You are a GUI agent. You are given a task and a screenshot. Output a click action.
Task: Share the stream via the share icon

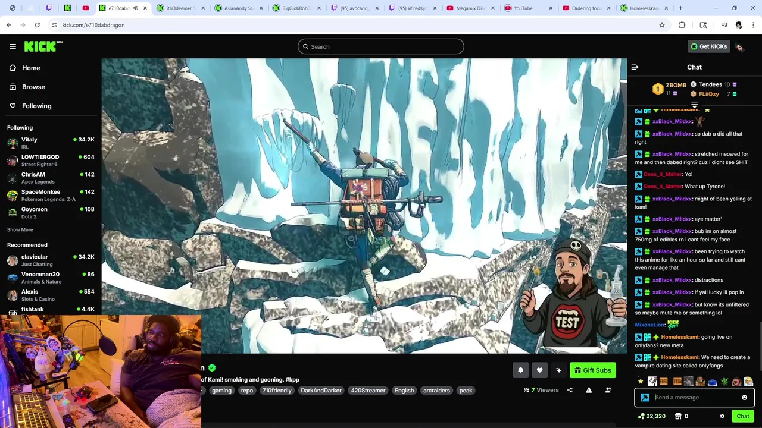[x=570, y=390]
